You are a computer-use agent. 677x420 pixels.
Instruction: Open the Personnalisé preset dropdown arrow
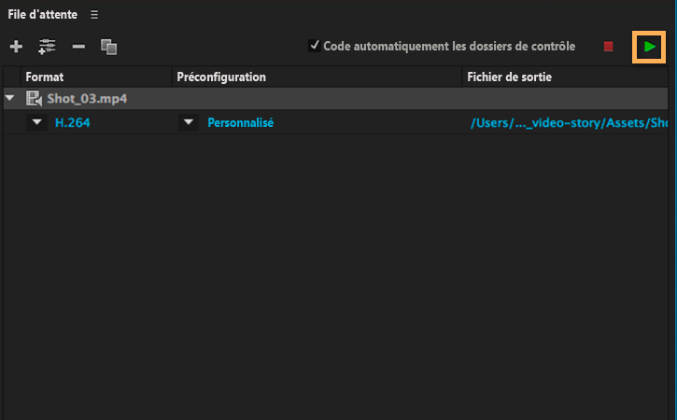click(x=189, y=122)
